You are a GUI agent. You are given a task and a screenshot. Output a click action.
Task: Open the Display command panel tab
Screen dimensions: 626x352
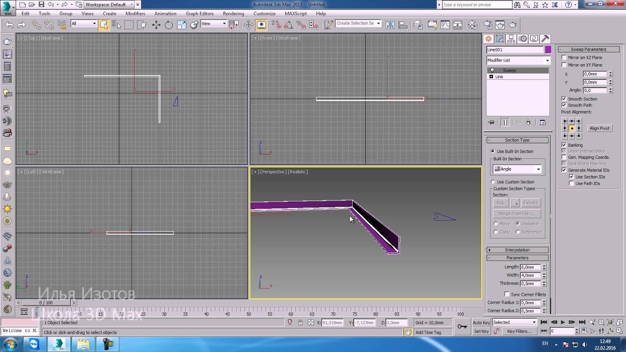(x=534, y=39)
